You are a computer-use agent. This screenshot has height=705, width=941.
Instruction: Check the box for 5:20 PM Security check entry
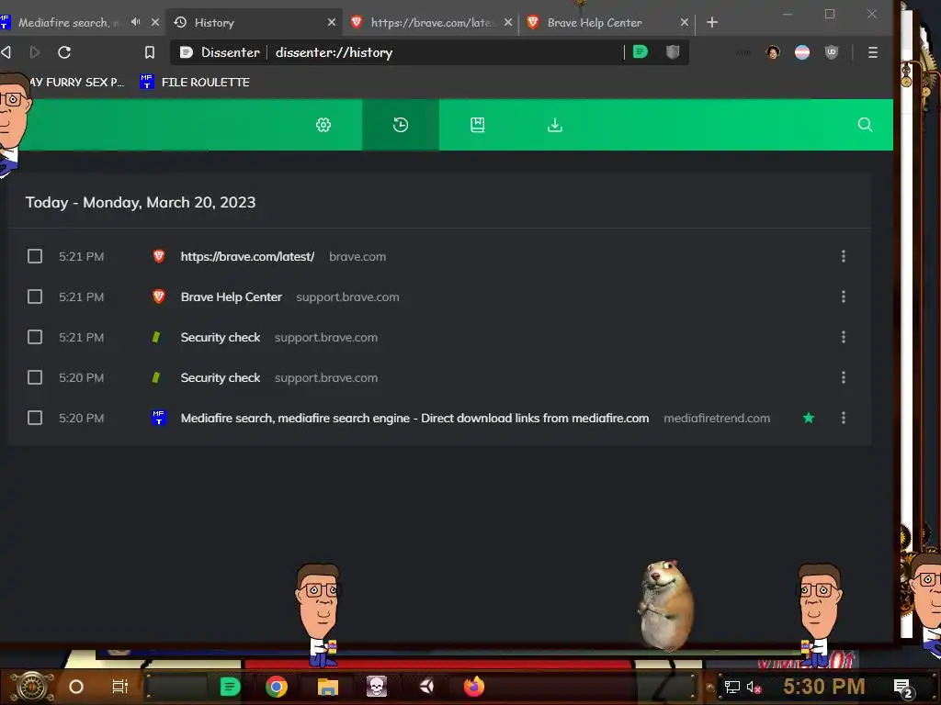[35, 377]
